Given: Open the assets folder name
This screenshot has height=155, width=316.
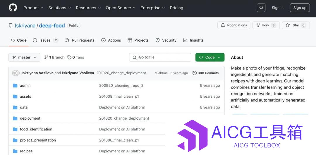Looking at the screenshot, I should click(25, 97).
